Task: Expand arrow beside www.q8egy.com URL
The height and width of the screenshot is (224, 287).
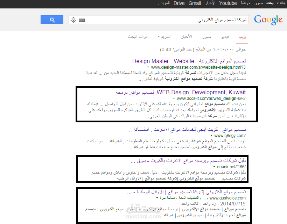Action: tap(211, 136)
